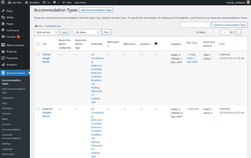Go to next page arrow

238,32
